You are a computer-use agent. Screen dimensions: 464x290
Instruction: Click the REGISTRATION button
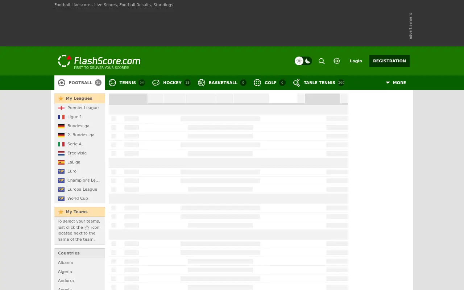pyautogui.click(x=389, y=61)
